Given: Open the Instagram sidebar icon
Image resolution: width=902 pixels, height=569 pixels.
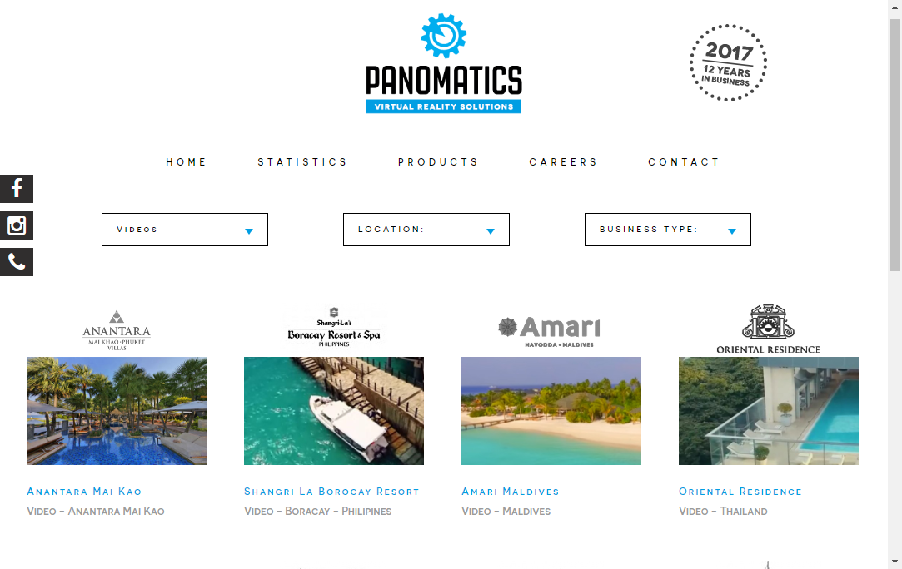Looking at the screenshot, I should pos(17,225).
